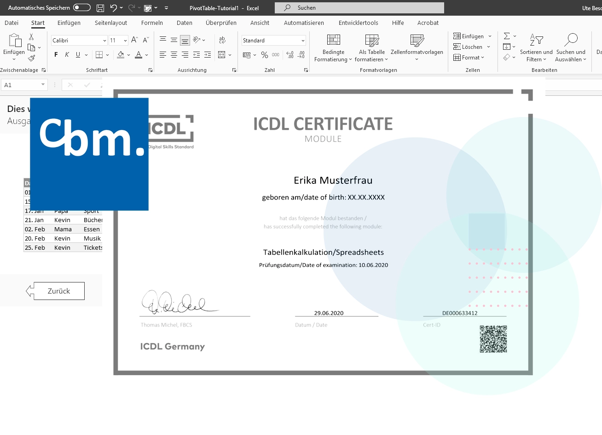The image size is (602, 435).
Task: Click the add decimal places icon
Action: 290,55
